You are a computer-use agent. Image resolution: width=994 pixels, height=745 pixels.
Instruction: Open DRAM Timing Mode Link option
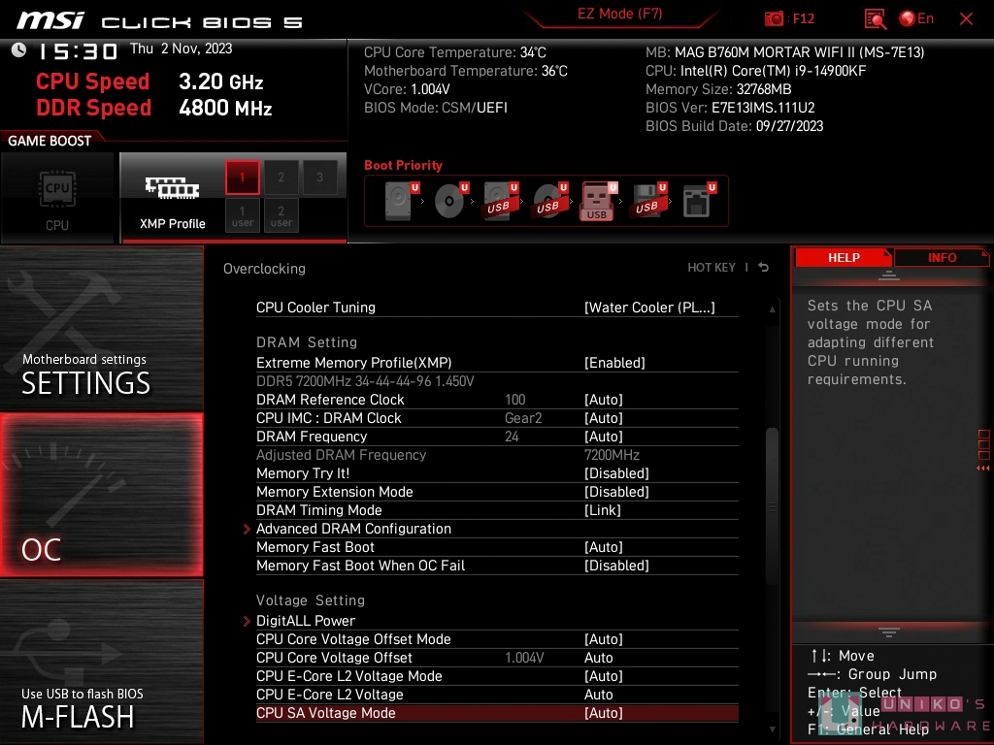click(602, 510)
